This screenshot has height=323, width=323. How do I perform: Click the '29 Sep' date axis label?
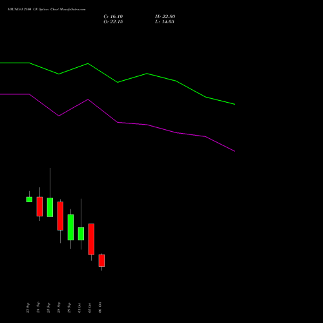click(69, 307)
